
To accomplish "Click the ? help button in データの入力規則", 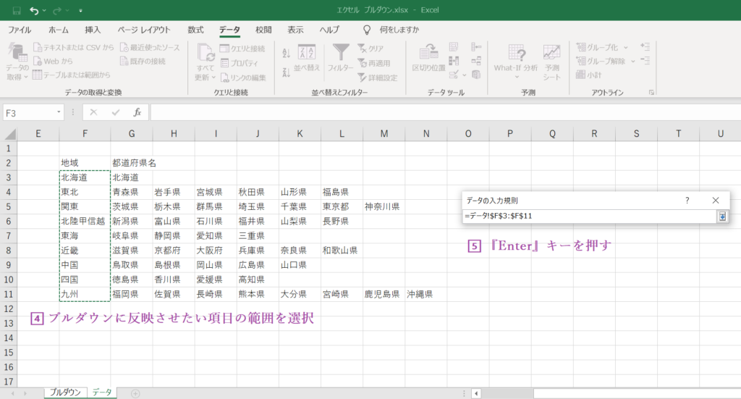I will coord(687,200).
